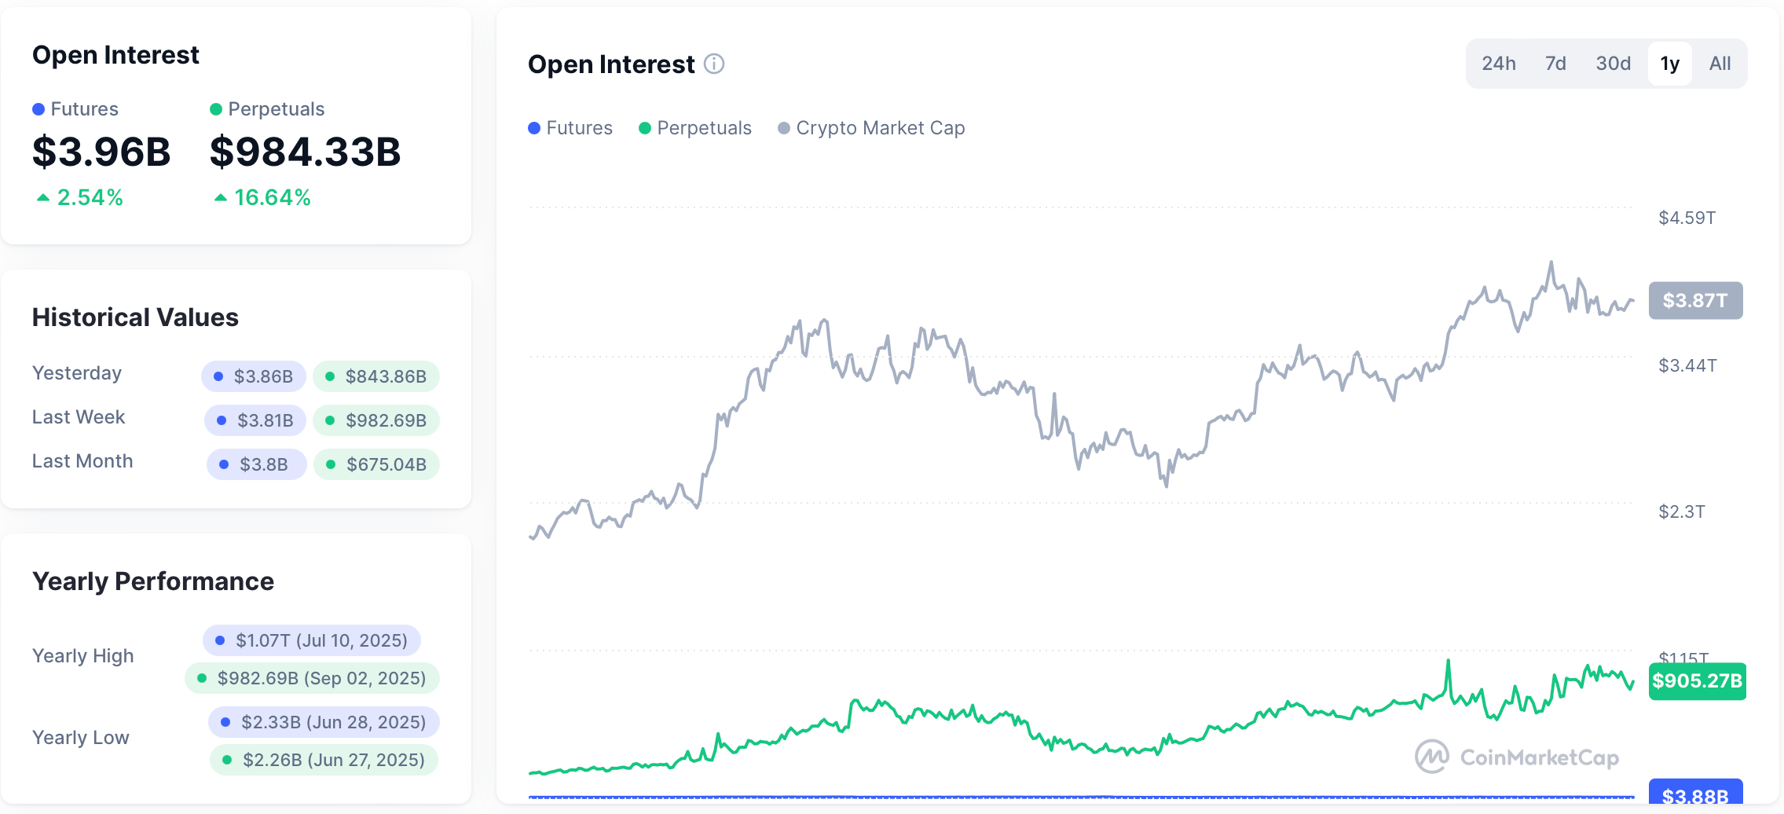Select the 30d time range tab
The image size is (1784, 814).
tap(1612, 64)
